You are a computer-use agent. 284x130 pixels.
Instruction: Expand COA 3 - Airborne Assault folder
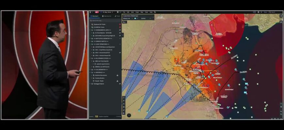(92, 56)
